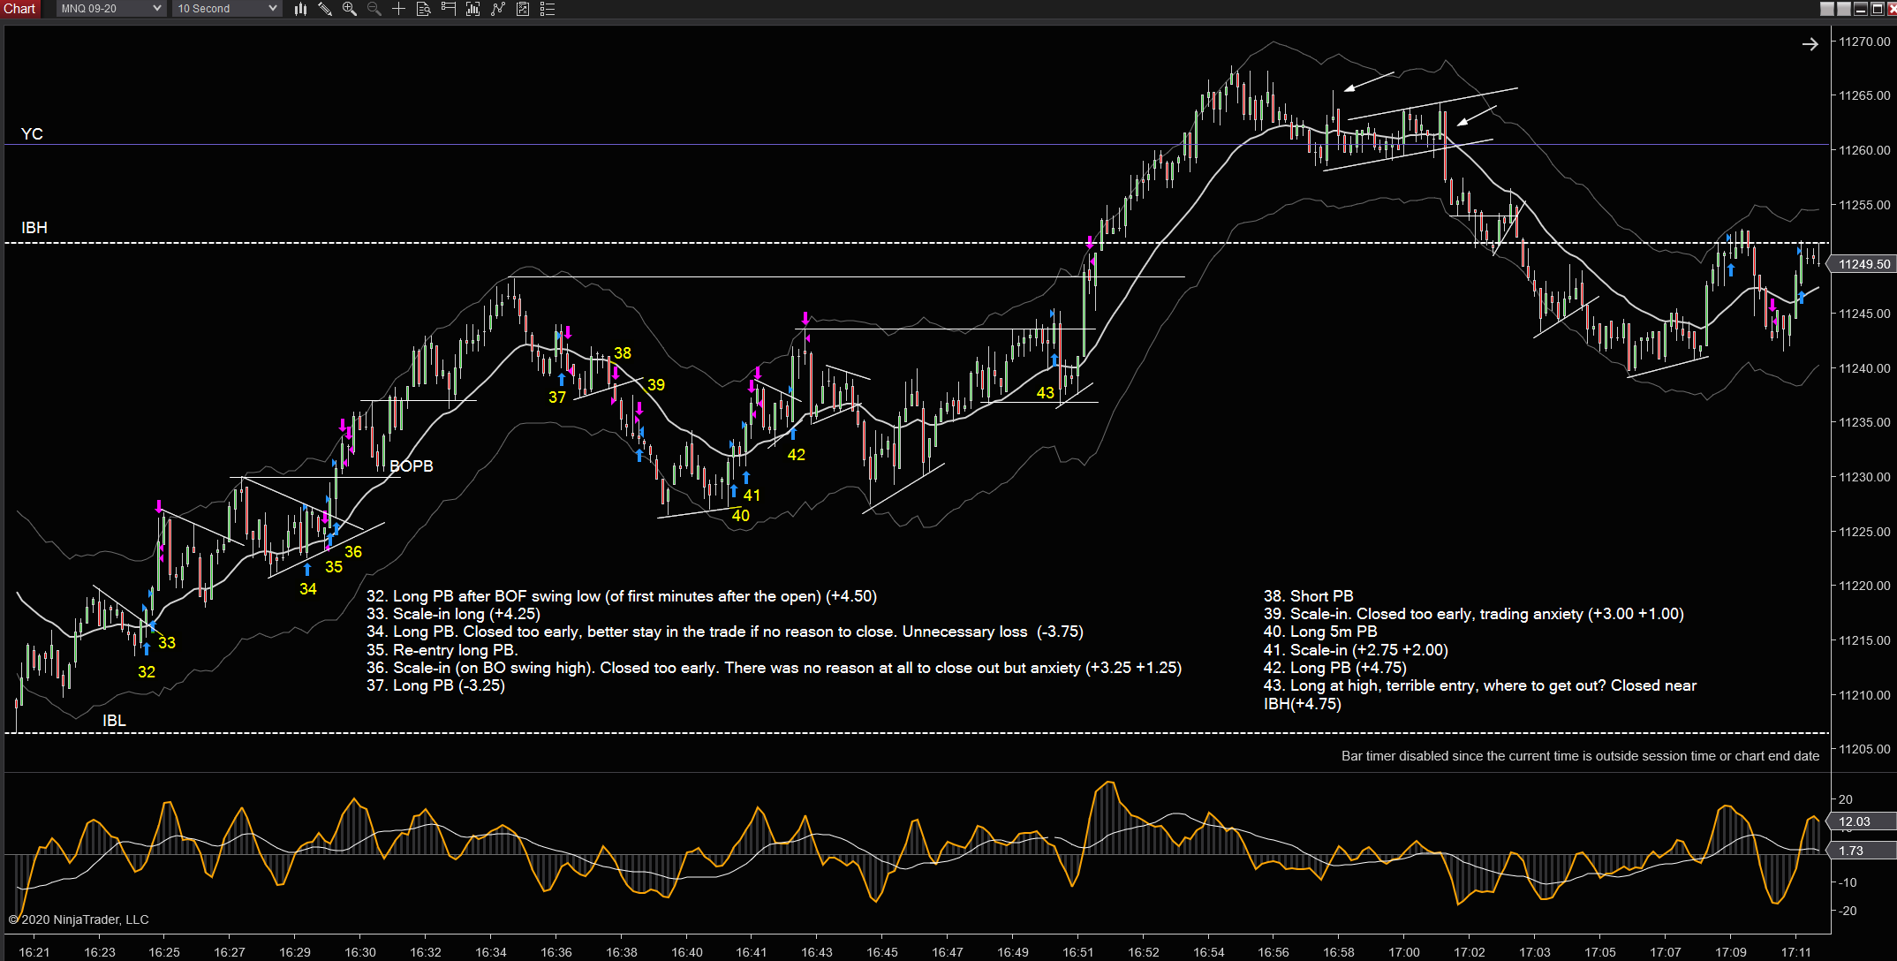This screenshot has width=1897, height=961.
Task: Click note '42. Long PB (+4.75)'
Action: click(x=1335, y=668)
